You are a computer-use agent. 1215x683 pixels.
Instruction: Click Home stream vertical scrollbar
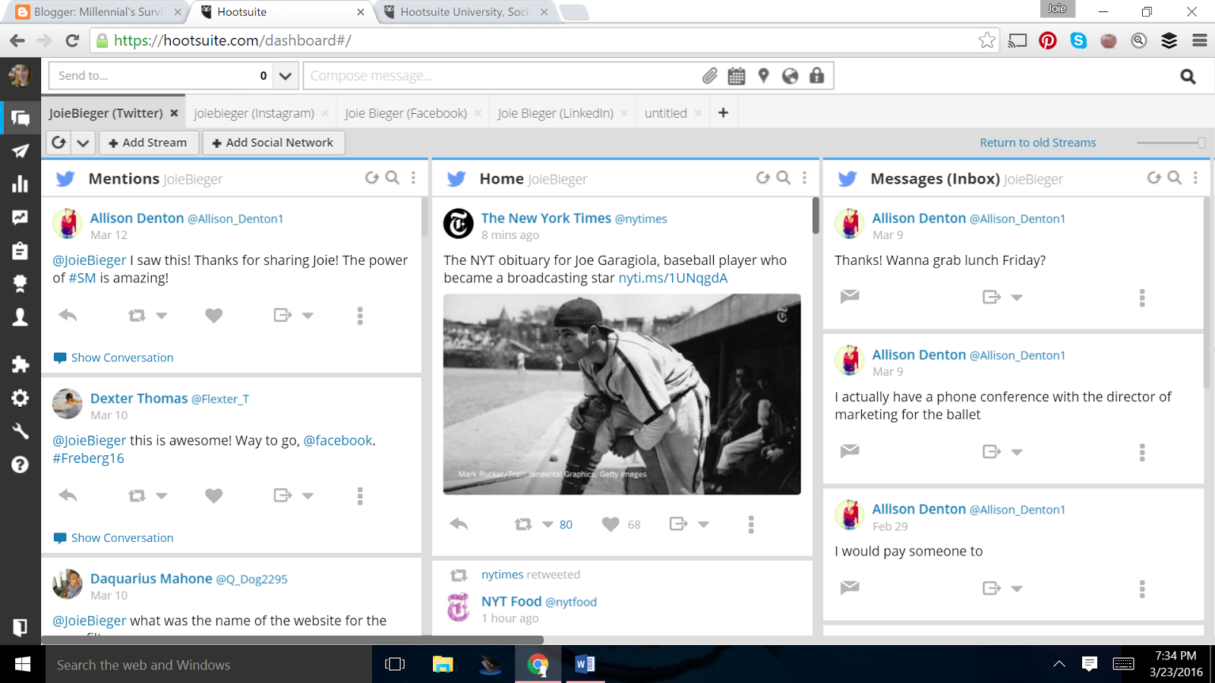coord(816,216)
